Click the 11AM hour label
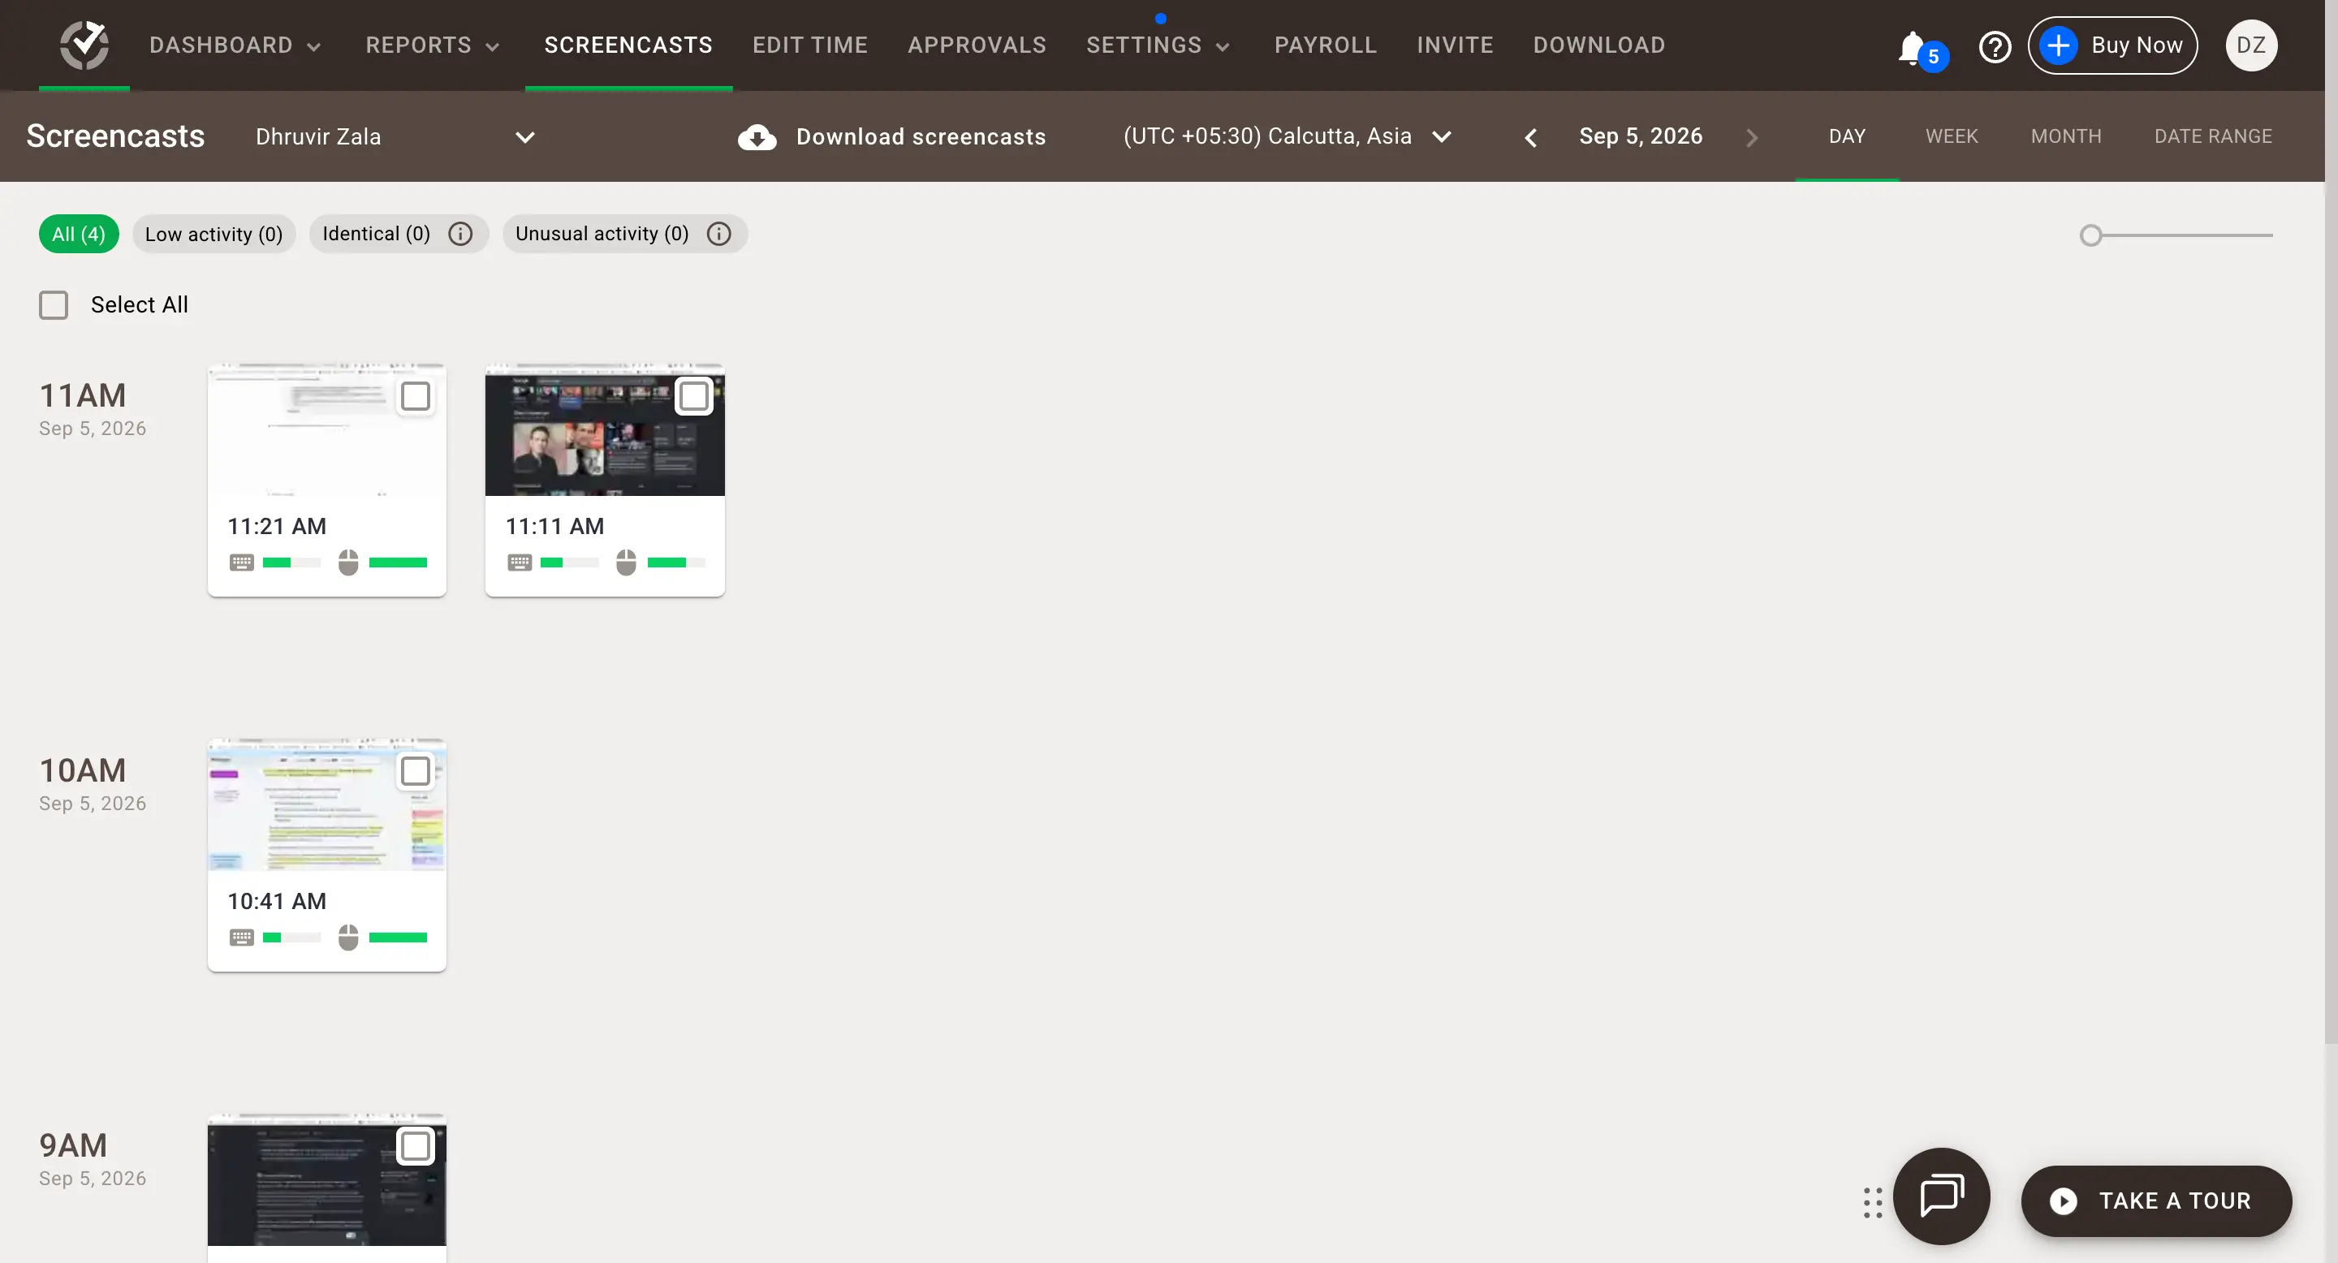This screenshot has width=2338, height=1263. (83, 395)
